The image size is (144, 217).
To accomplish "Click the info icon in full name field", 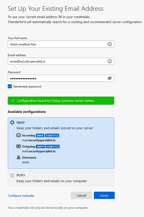I will pos(110,44).
